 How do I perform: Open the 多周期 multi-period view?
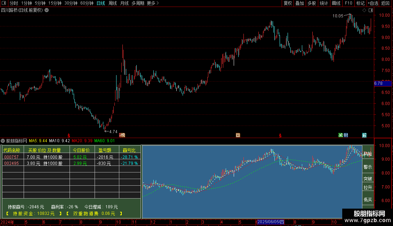coord(138,3)
